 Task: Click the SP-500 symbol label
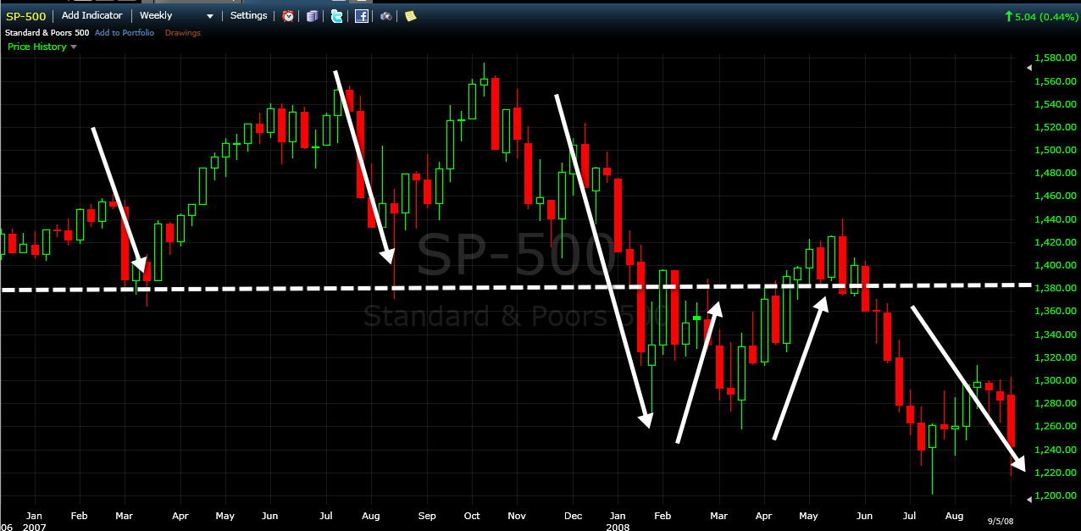(x=26, y=15)
